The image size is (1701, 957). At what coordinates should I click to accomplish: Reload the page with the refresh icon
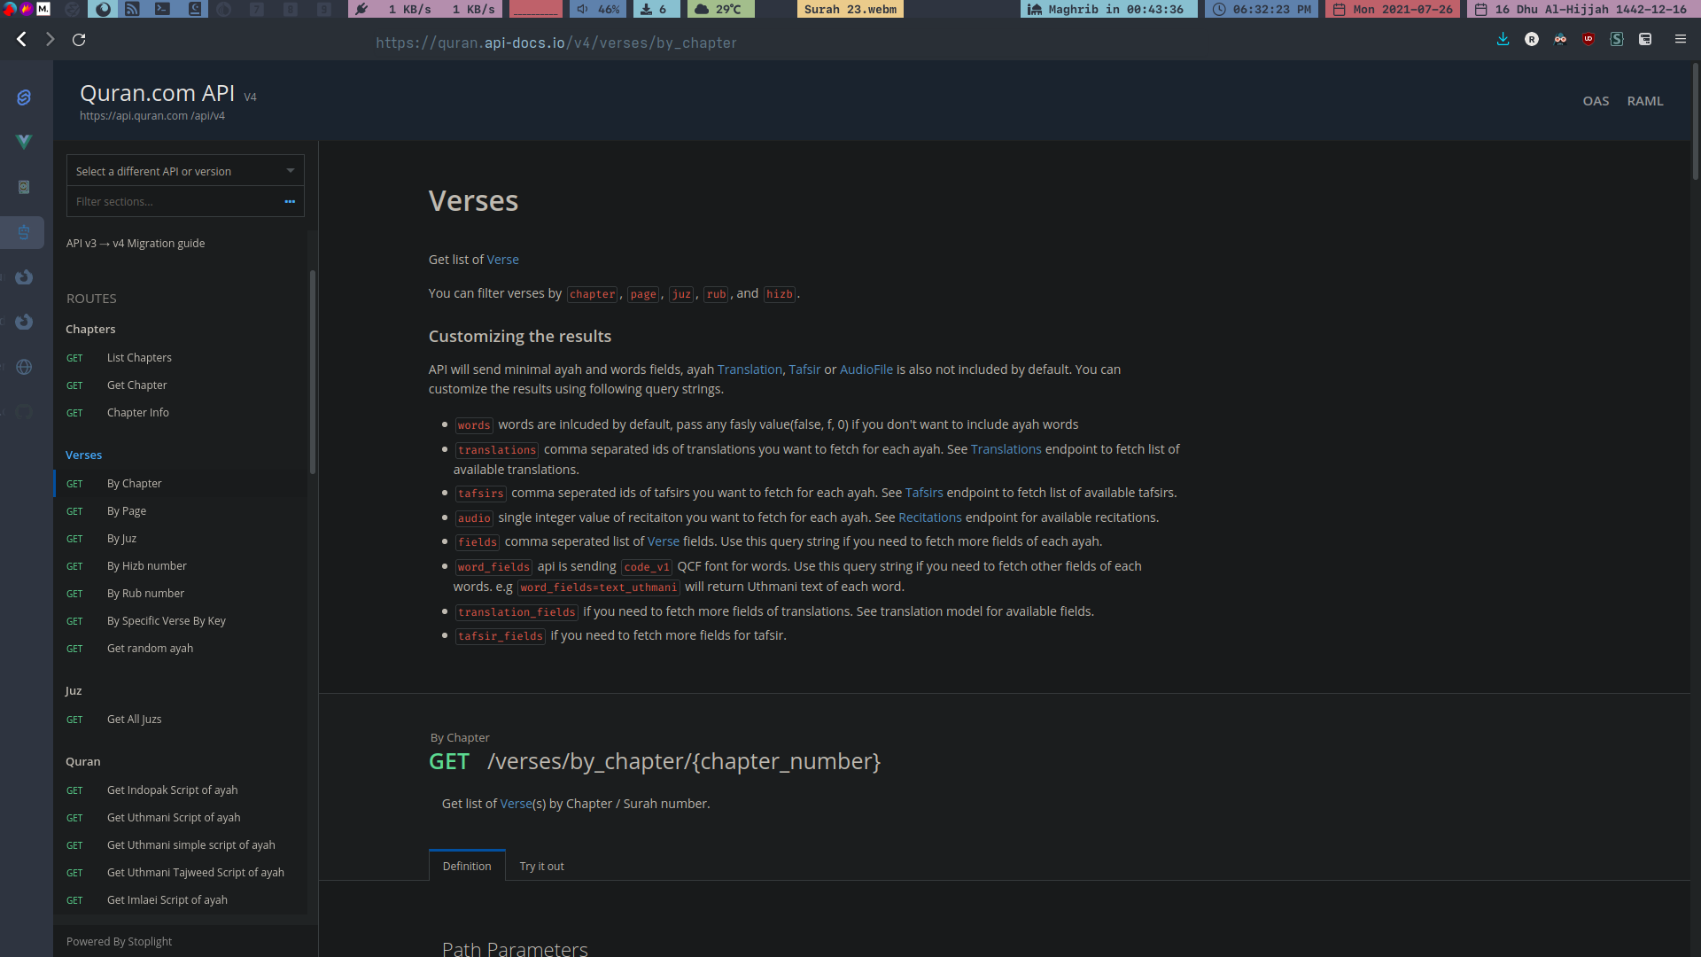[x=79, y=39]
